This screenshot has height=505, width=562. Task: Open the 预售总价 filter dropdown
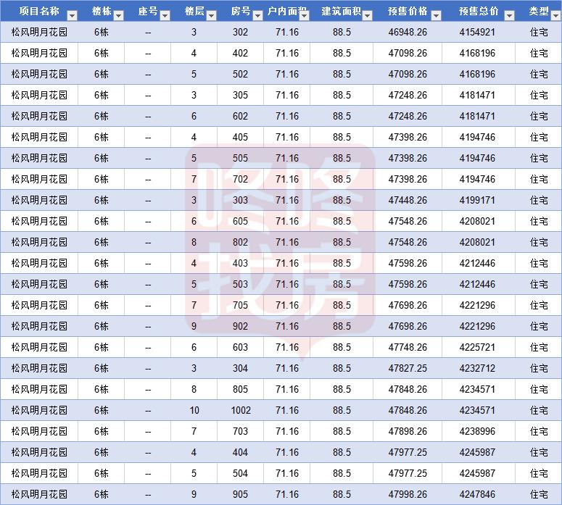pyautogui.click(x=509, y=16)
